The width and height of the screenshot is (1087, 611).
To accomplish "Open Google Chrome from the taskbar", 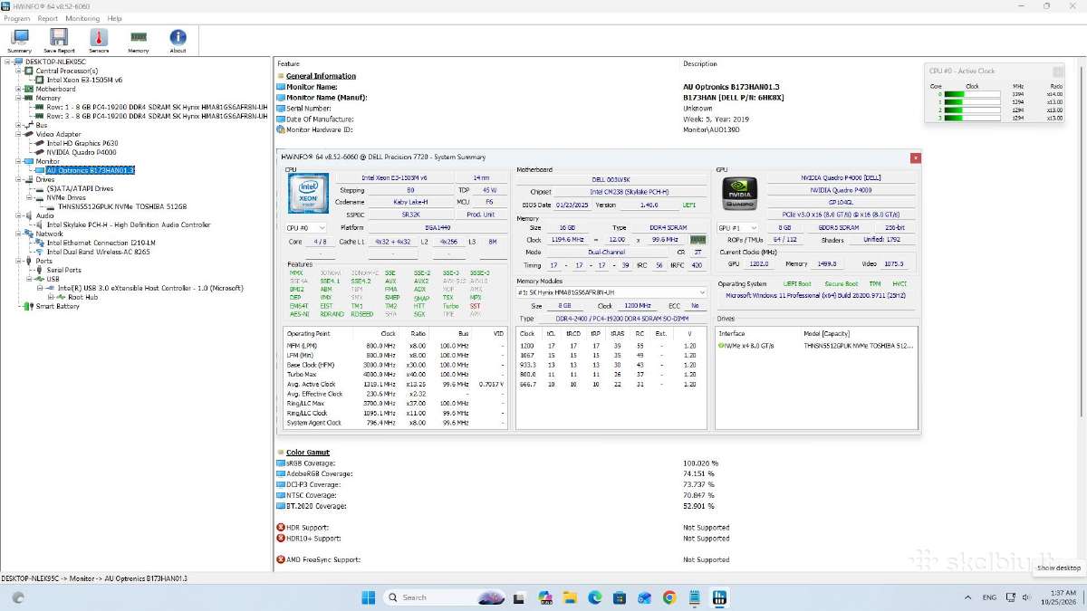I will pos(669,597).
